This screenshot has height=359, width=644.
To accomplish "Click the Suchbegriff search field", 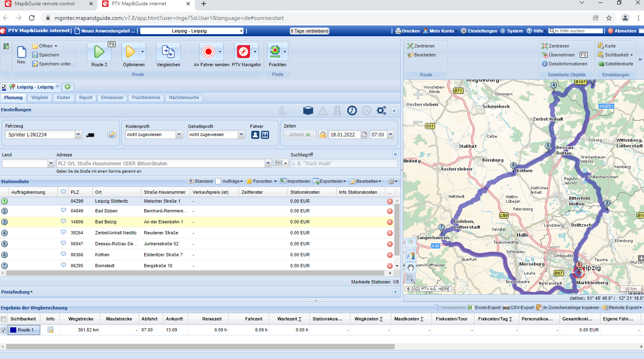I will point(344,163).
